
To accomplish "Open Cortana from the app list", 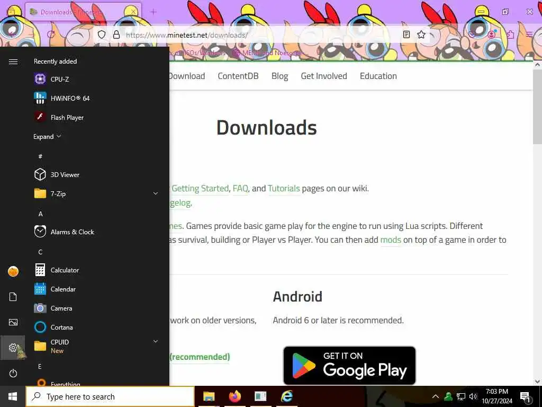I will pos(97,327).
